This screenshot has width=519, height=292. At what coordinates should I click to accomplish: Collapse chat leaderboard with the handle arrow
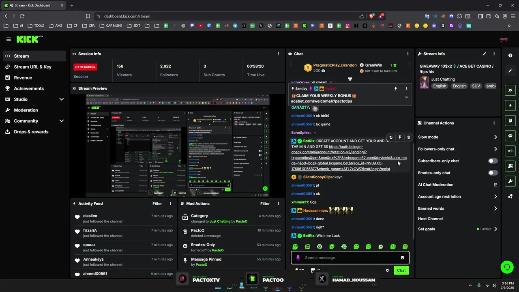tap(350, 79)
